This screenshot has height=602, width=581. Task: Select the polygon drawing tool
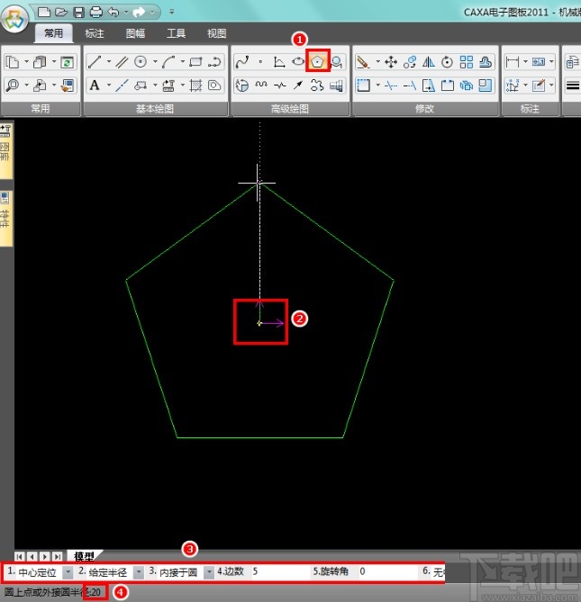318,61
